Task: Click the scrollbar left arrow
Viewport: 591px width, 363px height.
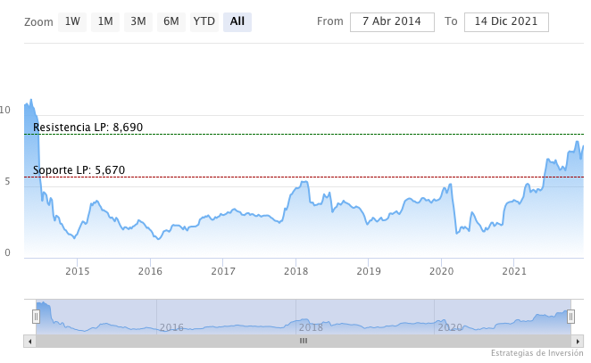Action: [30, 340]
